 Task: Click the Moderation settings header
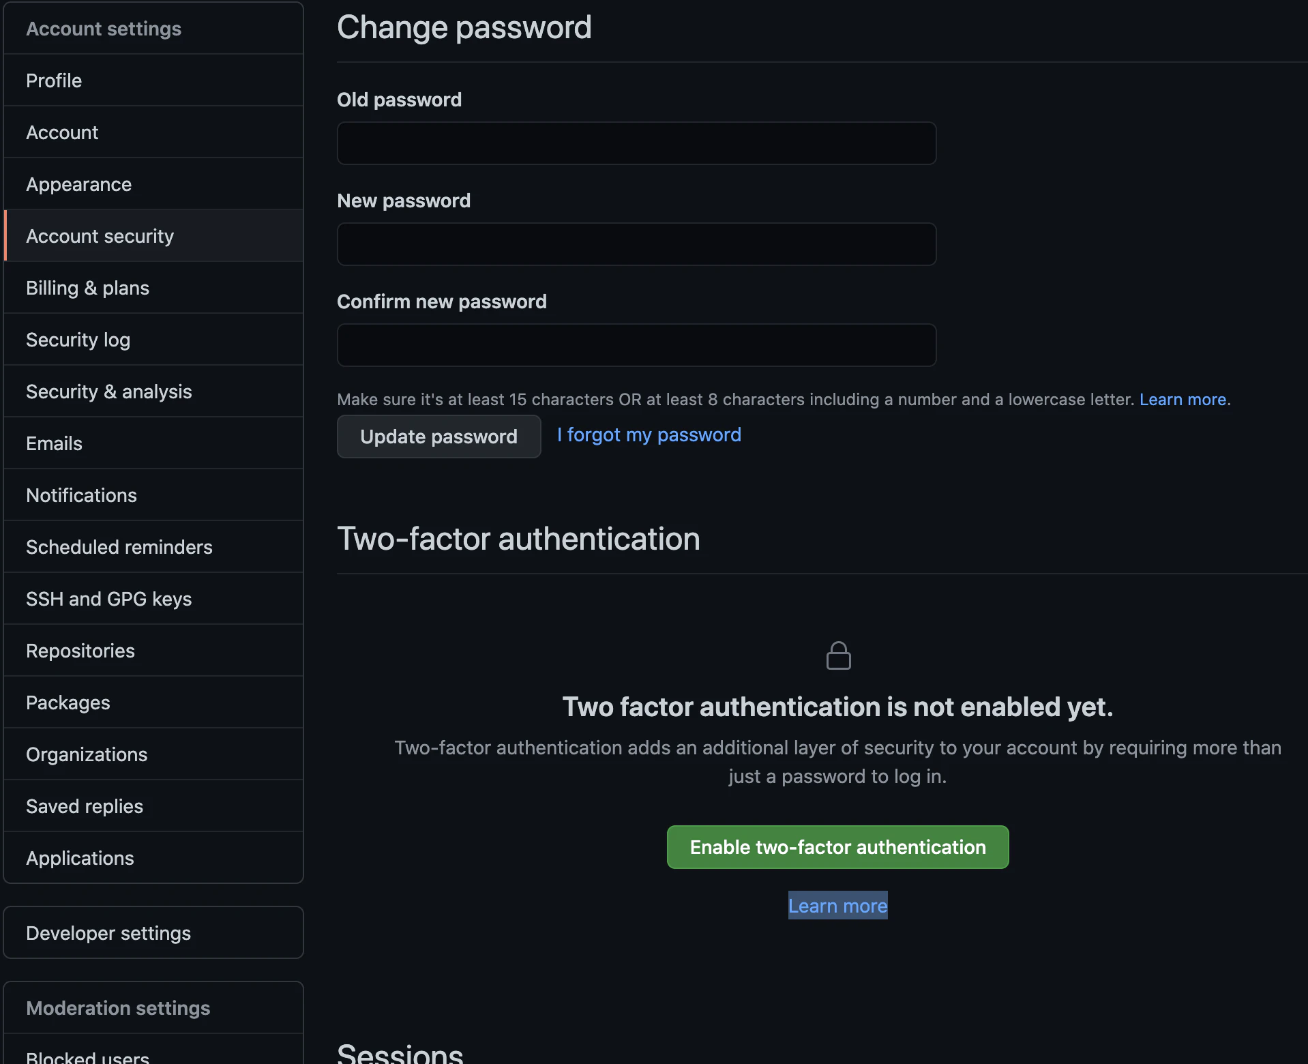click(x=118, y=1008)
